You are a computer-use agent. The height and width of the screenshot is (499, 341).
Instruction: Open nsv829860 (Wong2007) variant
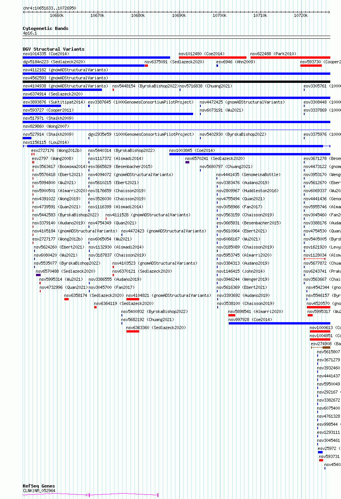(46, 126)
